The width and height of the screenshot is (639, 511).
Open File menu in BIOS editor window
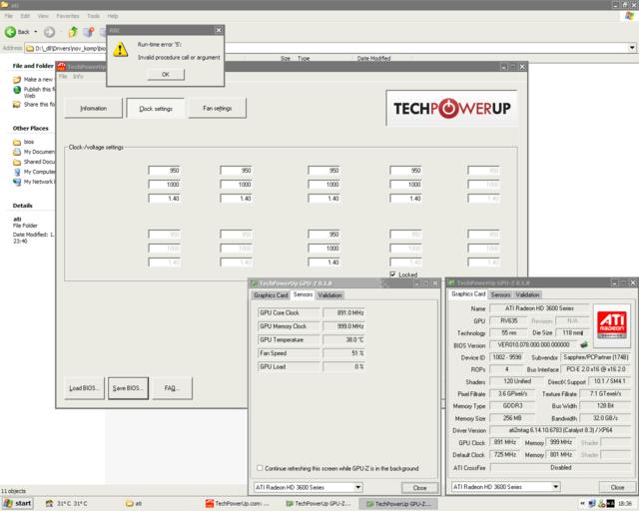click(x=63, y=76)
